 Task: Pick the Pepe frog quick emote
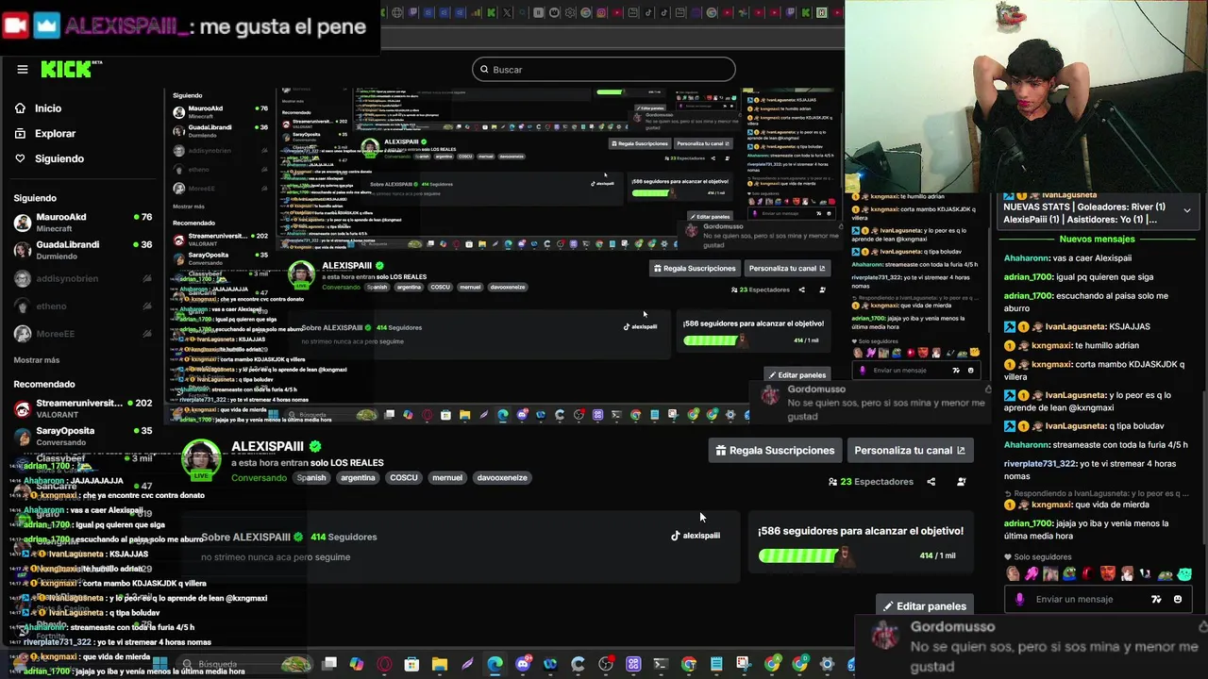1069,572
